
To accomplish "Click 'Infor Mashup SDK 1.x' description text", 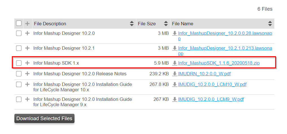I will click(x=56, y=63).
